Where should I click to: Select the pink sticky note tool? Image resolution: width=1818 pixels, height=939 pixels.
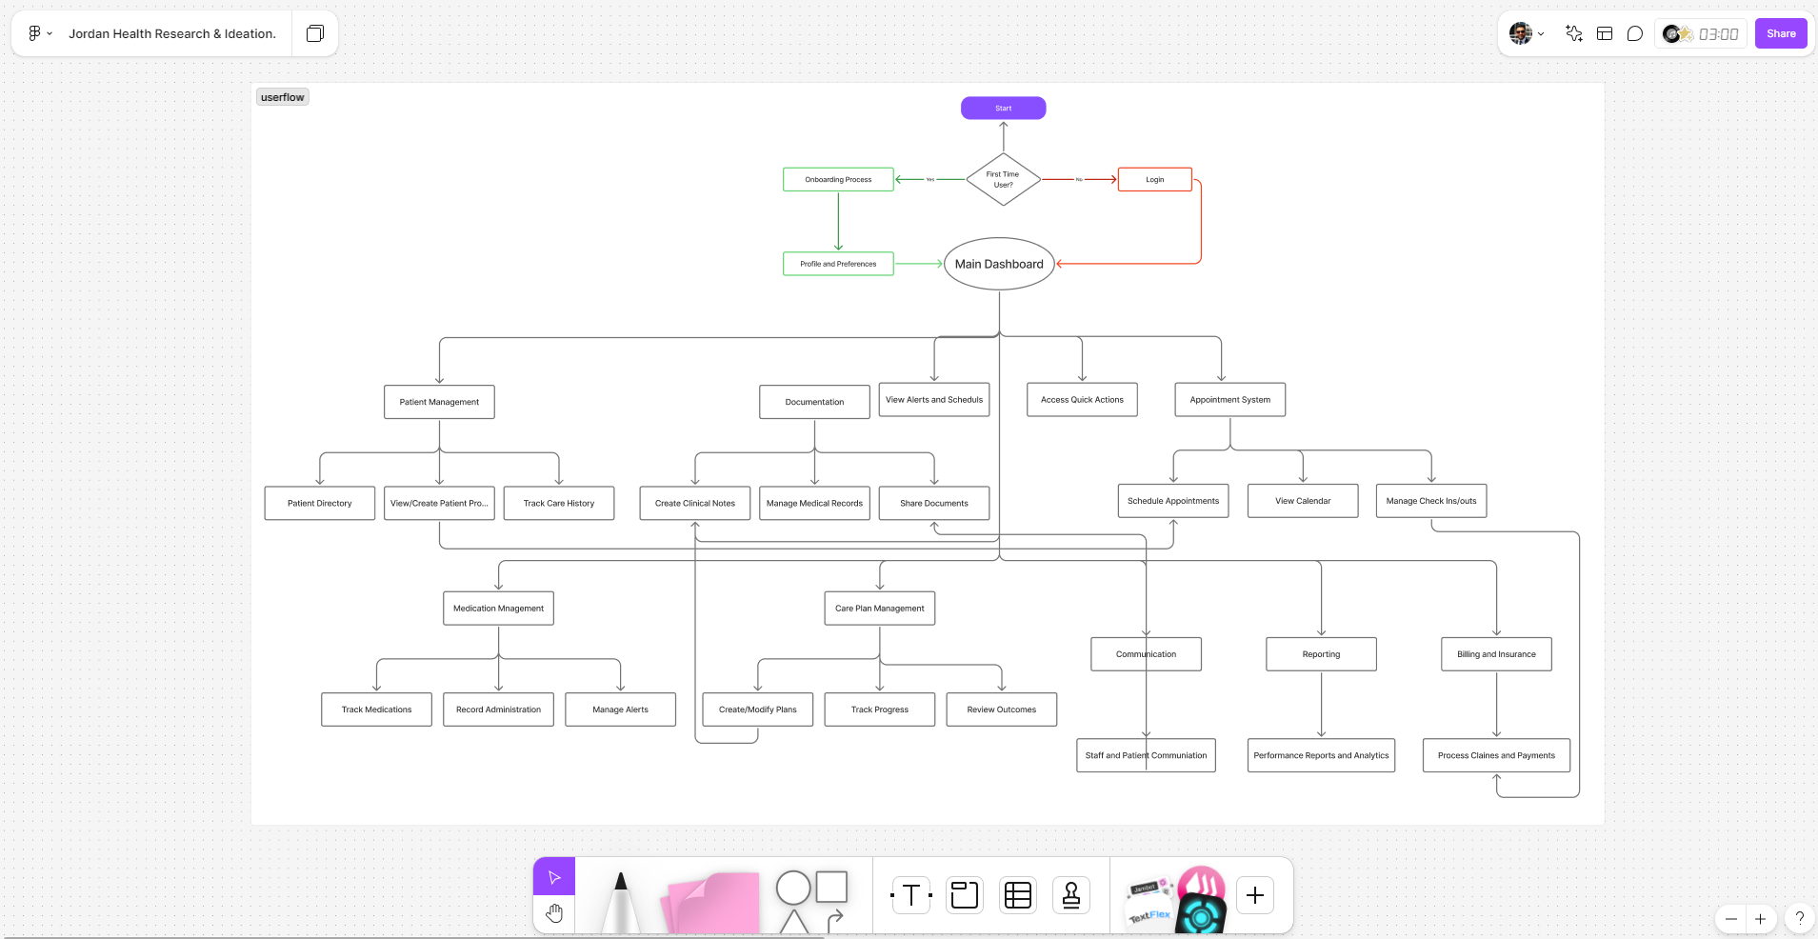(x=711, y=903)
